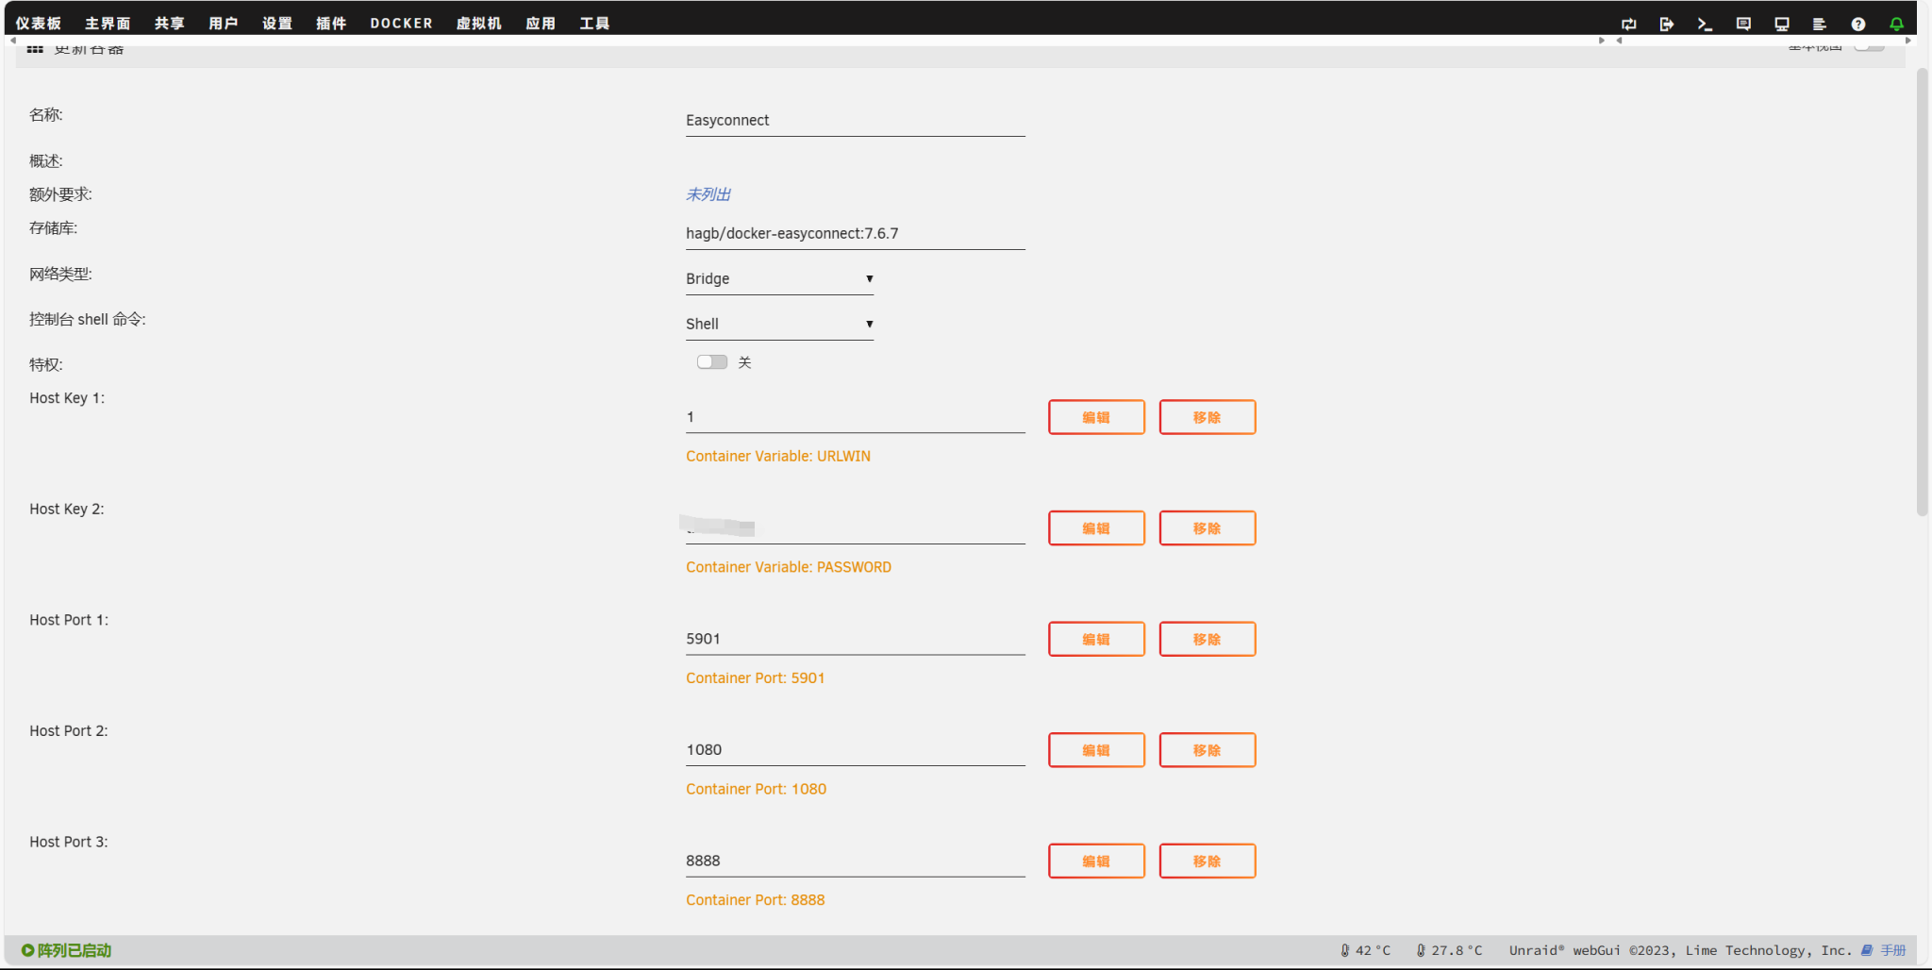Click the switch/refresh arrows icon in the header
The height and width of the screenshot is (970, 1932).
click(x=1628, y=24)
